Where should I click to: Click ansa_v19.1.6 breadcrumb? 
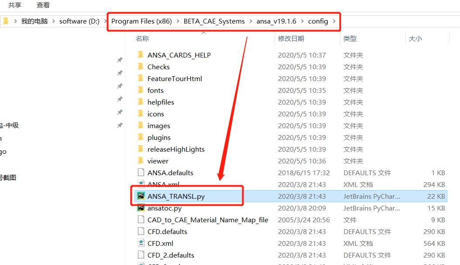(x=276, y=21)
